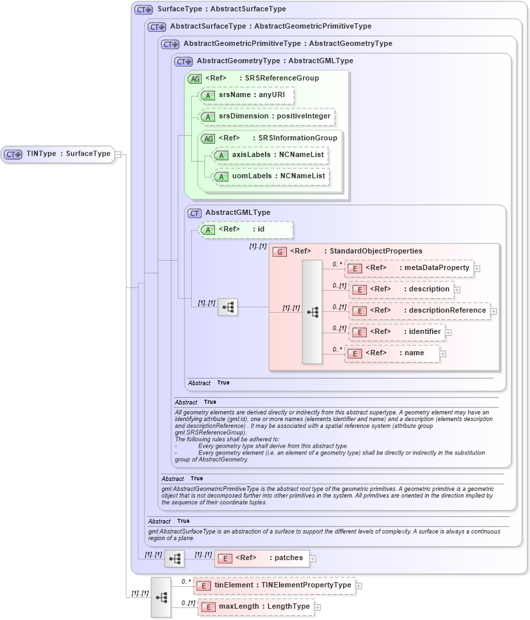Click the E icon beside tinElement

click(x=204, y=586)
